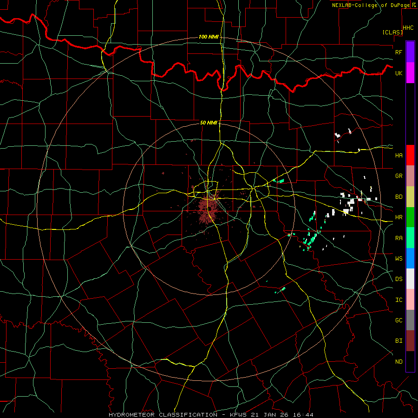The height and width of the screenshot is (418, 418).
Task: Select the IC legend label
Action: (x=398, y=300)
